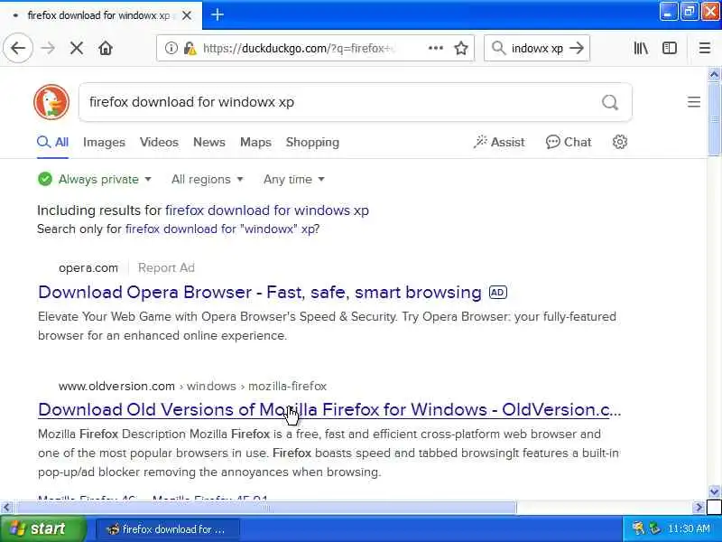Submit the toolbar search with the arrow button

pyautogui.click(x=577, y=48)
